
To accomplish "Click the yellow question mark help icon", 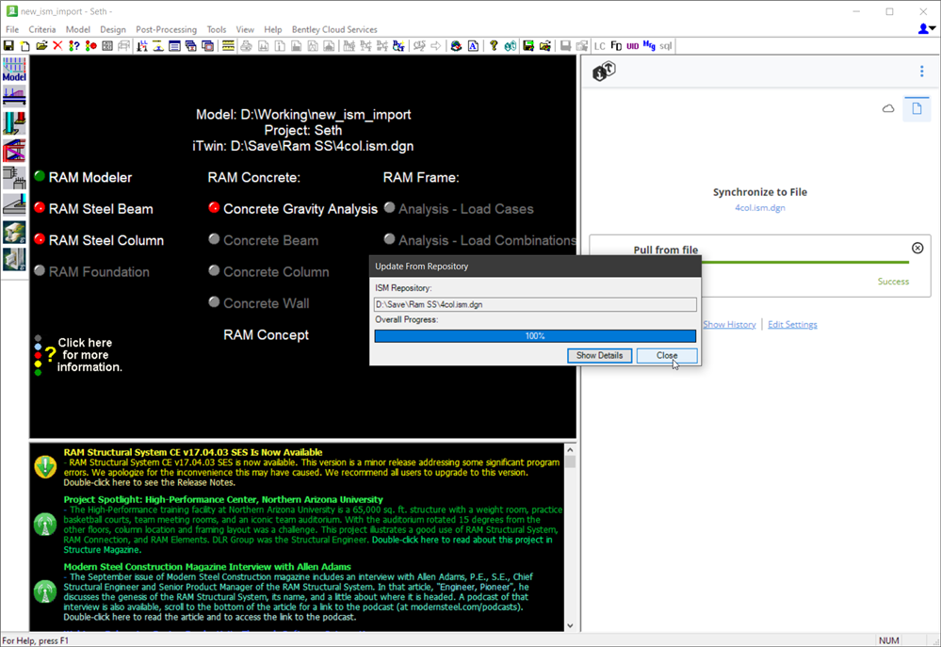I will point(494,45).
